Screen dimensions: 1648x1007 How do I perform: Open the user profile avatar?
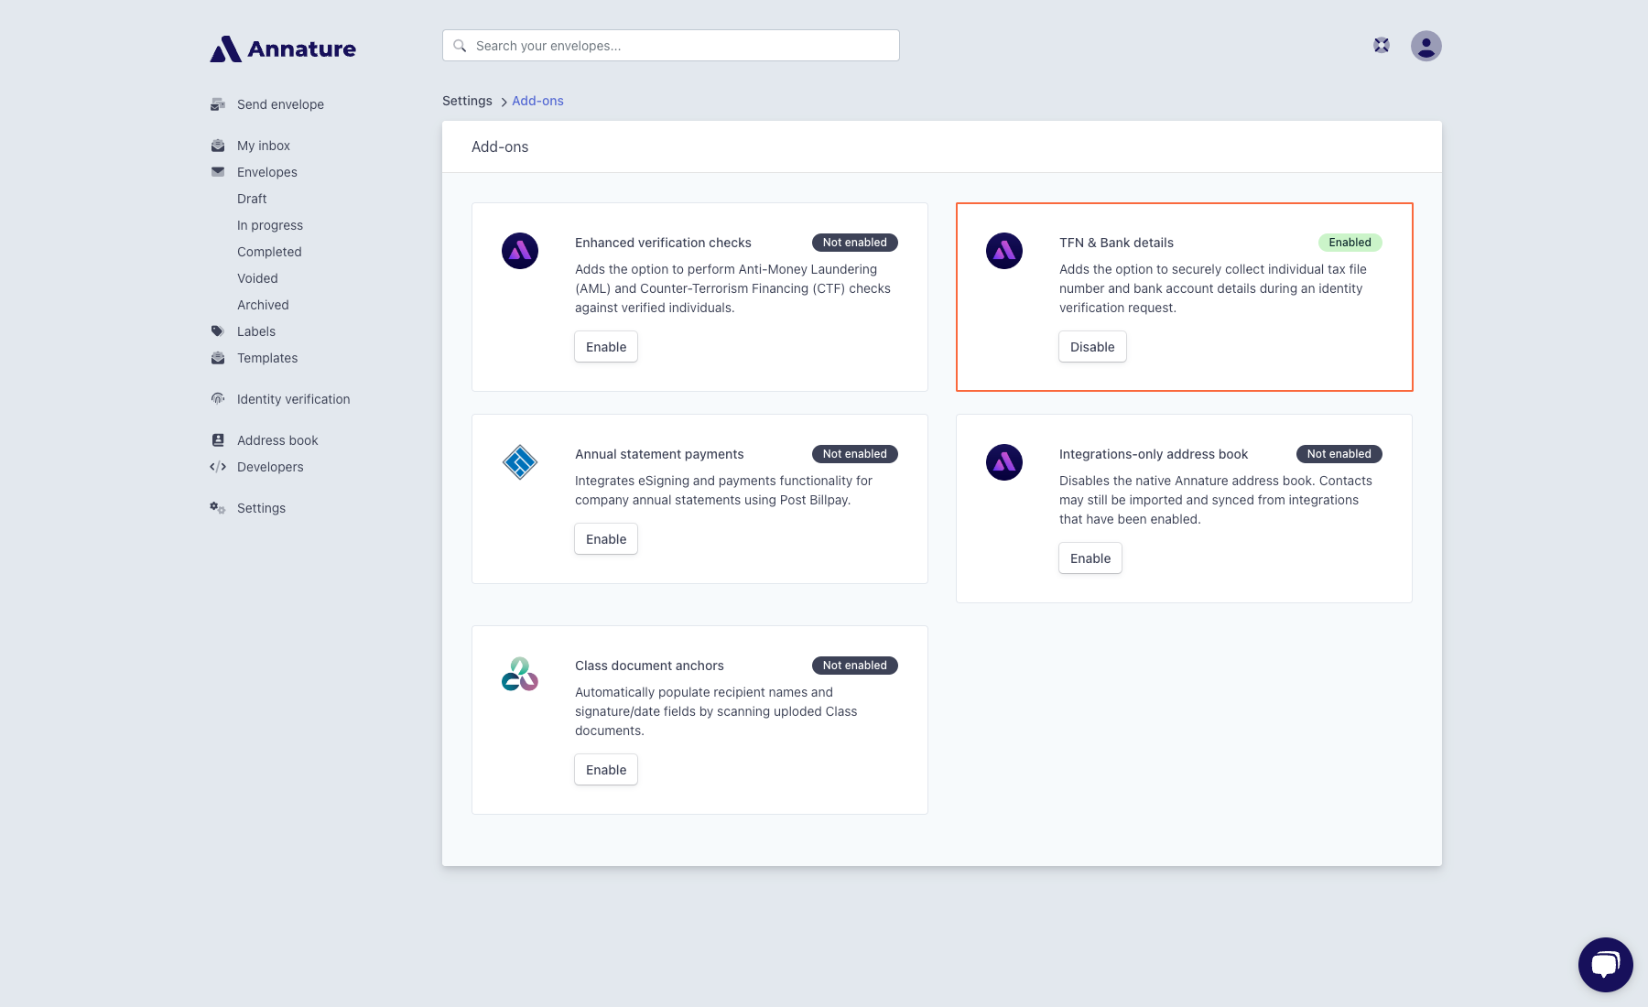[x=1426, y=46]
